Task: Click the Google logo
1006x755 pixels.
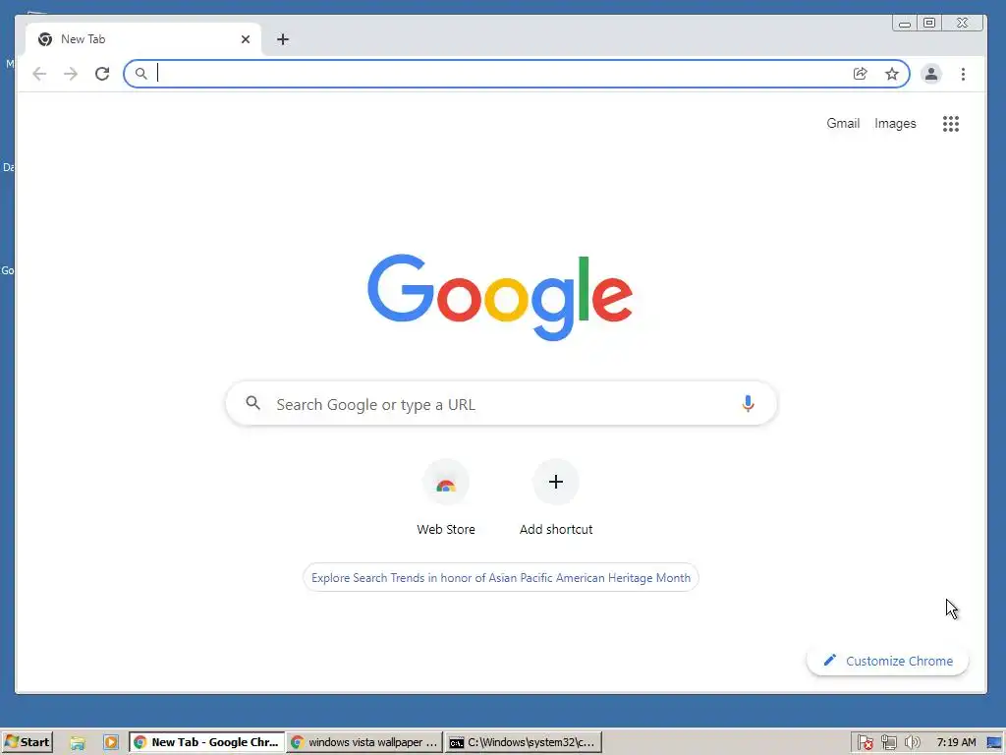Action: [500, 297]
